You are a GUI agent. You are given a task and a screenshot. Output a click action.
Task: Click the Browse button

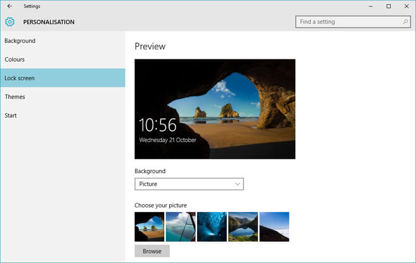[x=152, y=251]
